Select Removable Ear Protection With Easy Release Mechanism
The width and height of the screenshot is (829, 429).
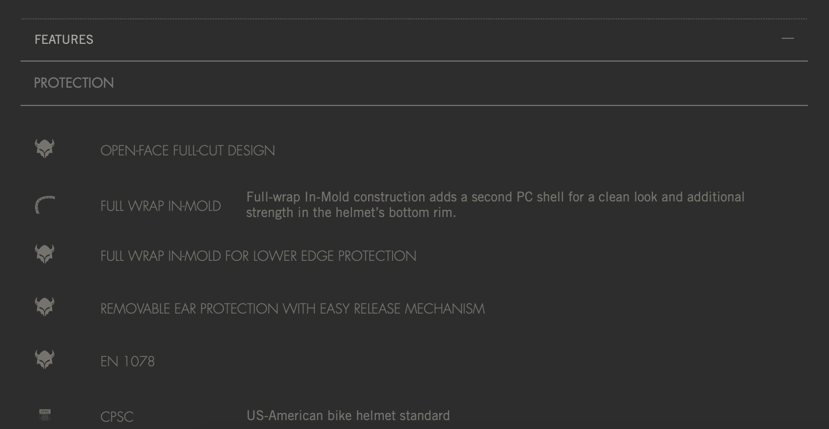point(293,309)
